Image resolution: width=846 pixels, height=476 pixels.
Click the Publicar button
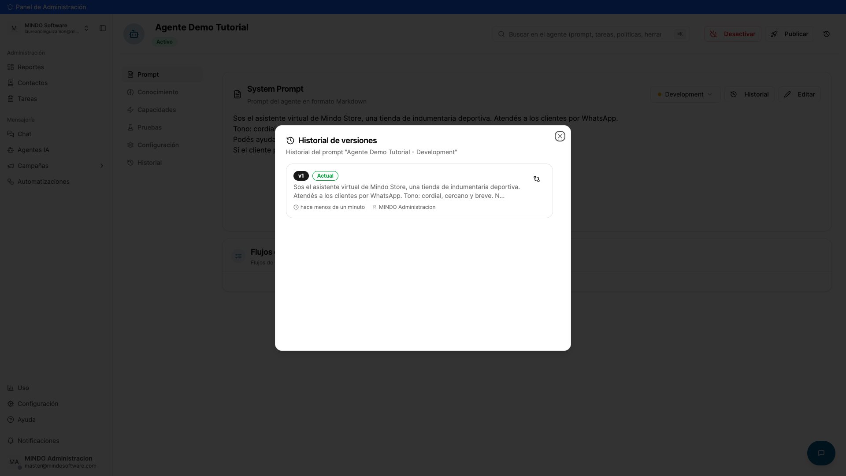pyautogui.click(x=789, y=34)
